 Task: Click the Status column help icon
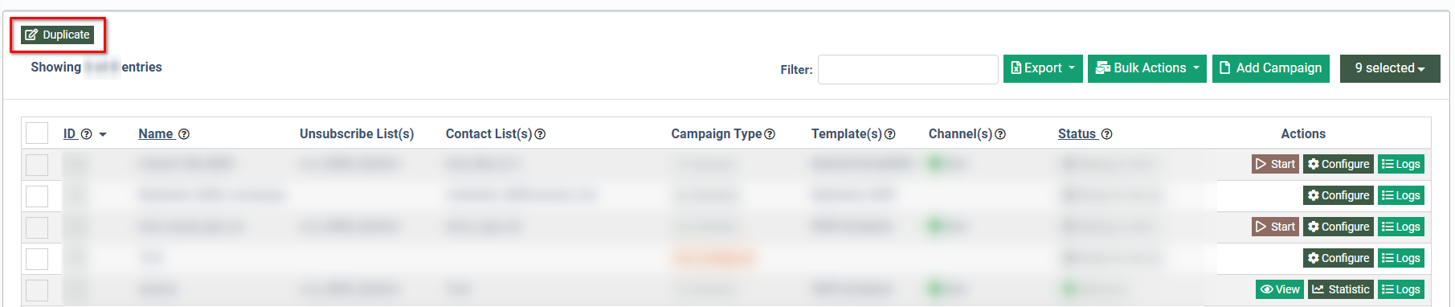tap(1106, 134)
